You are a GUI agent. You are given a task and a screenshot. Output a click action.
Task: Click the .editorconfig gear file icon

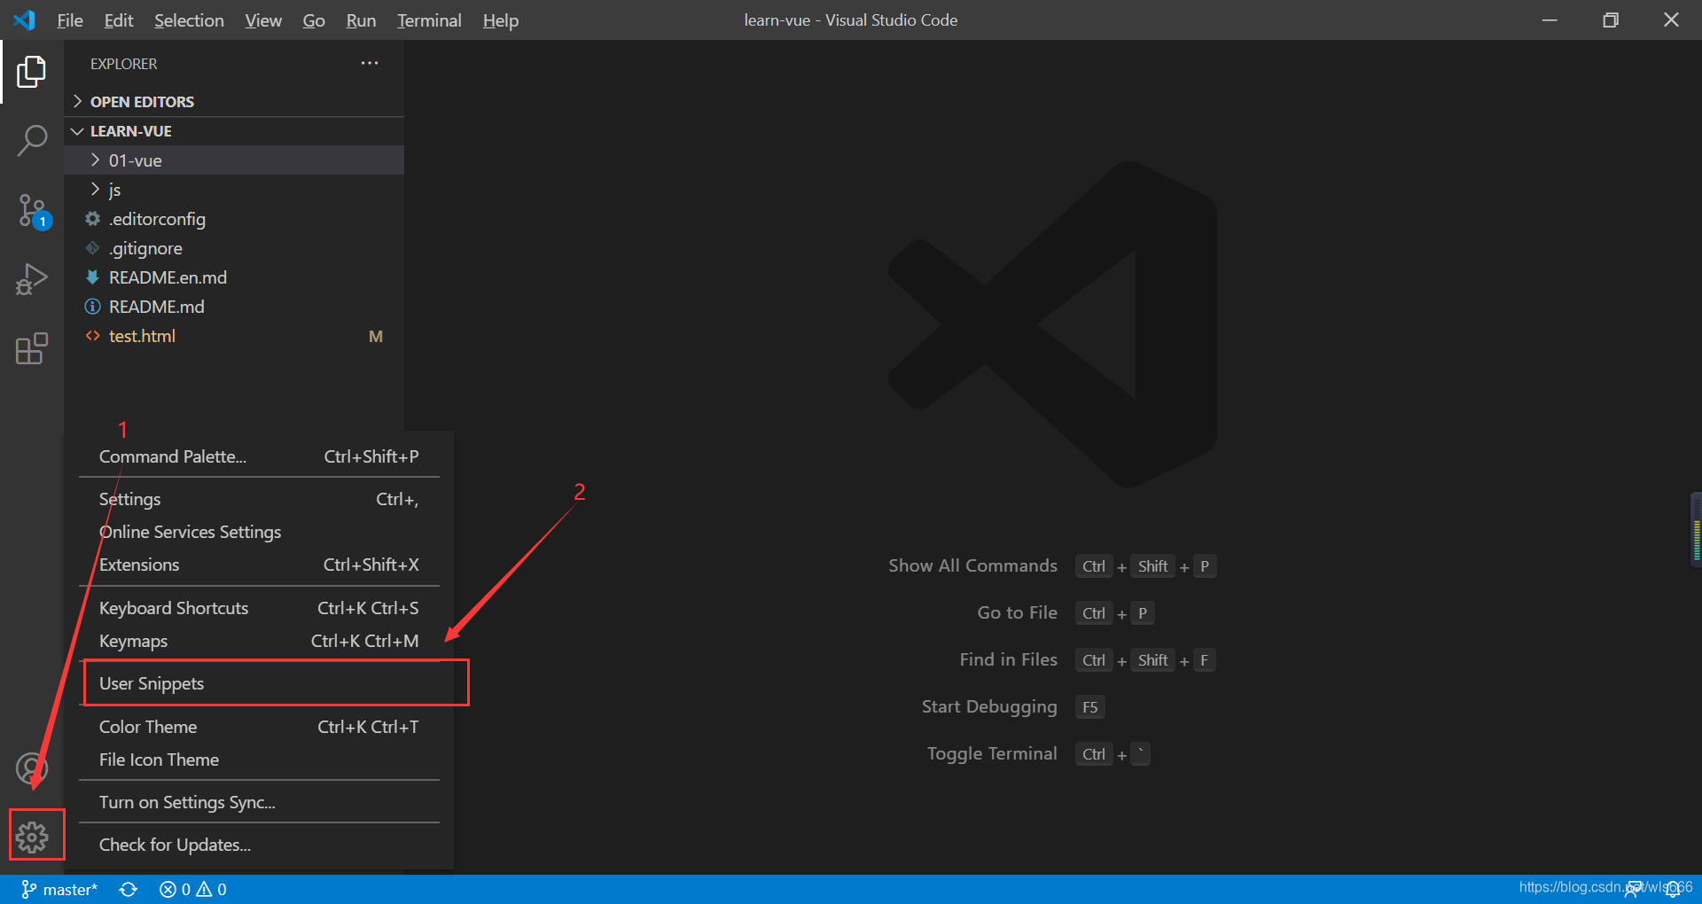click(92, 219)
